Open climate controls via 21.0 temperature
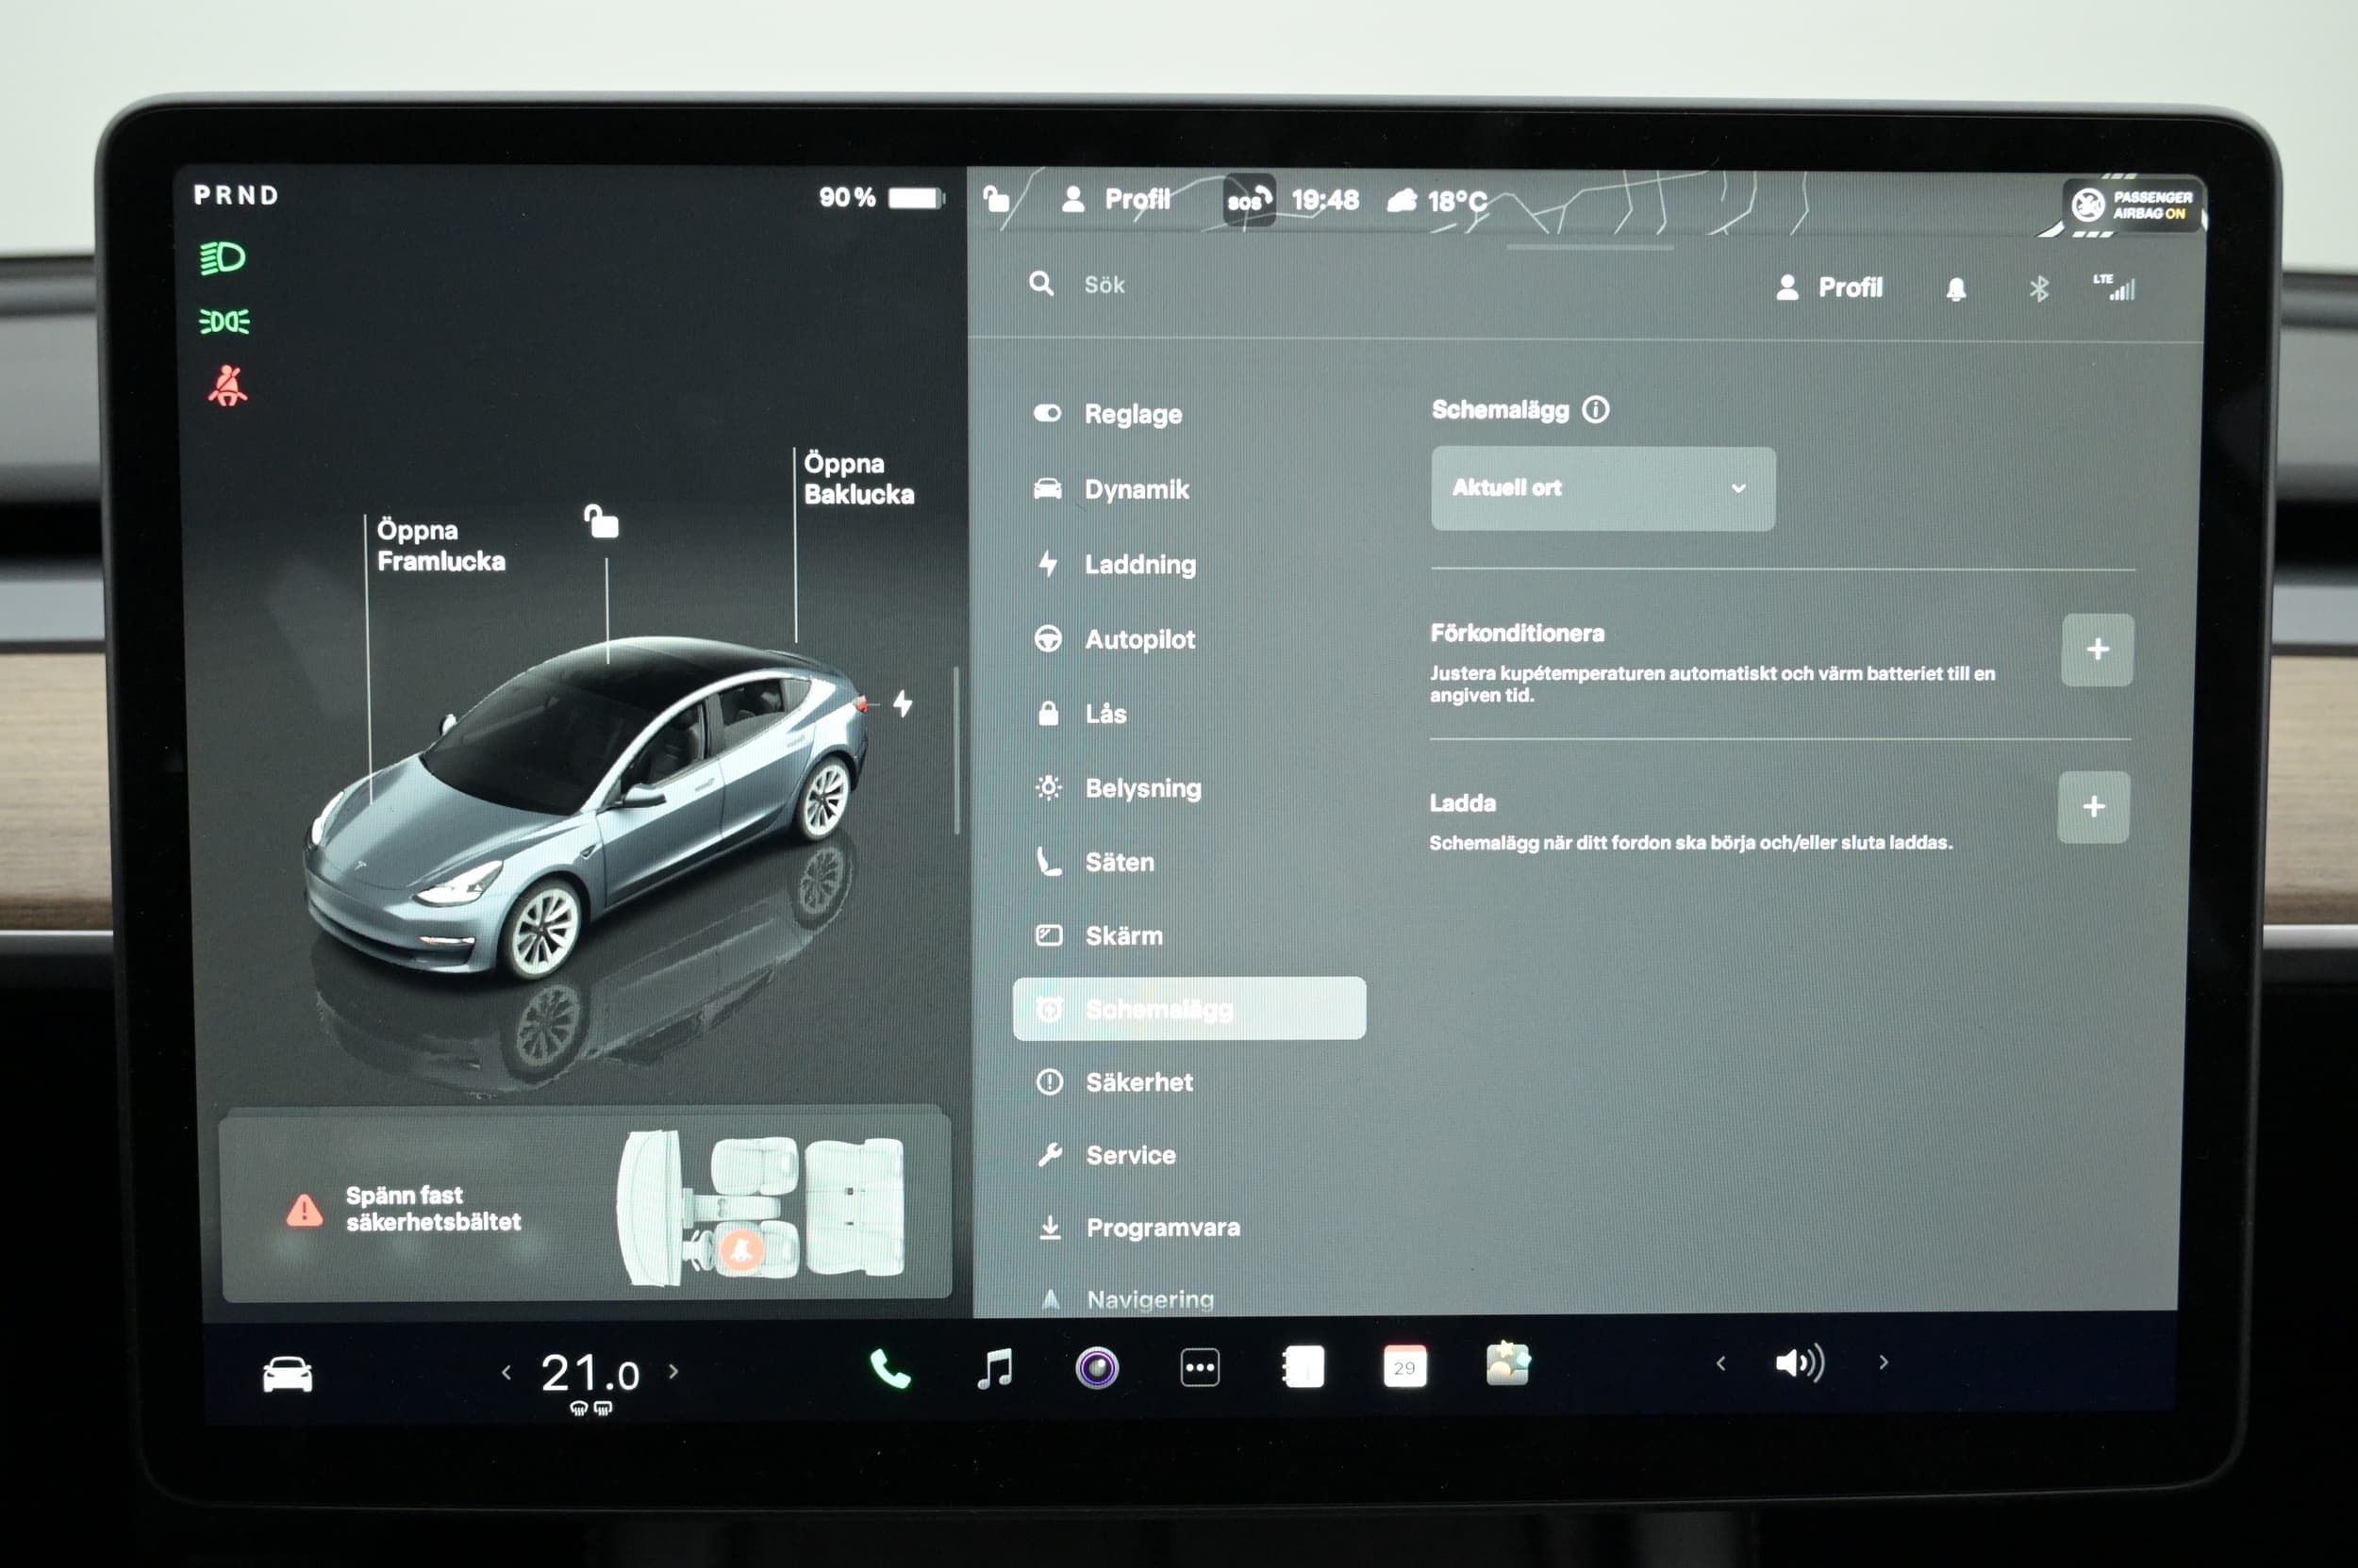 [590, 1374]
